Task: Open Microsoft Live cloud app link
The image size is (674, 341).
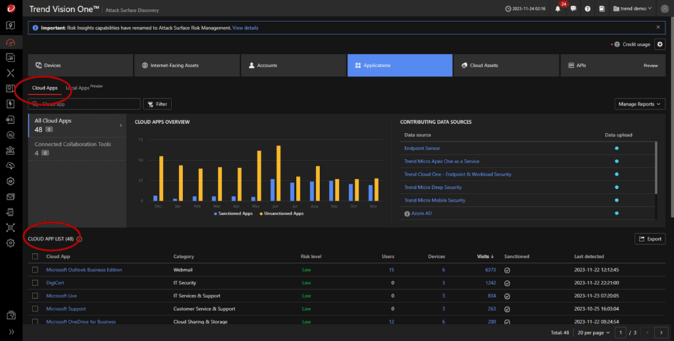Action: pyautogui.click(x=62, y=296)
